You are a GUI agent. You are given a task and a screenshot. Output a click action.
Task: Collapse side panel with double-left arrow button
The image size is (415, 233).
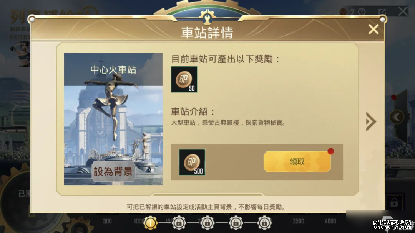(397, 117)
